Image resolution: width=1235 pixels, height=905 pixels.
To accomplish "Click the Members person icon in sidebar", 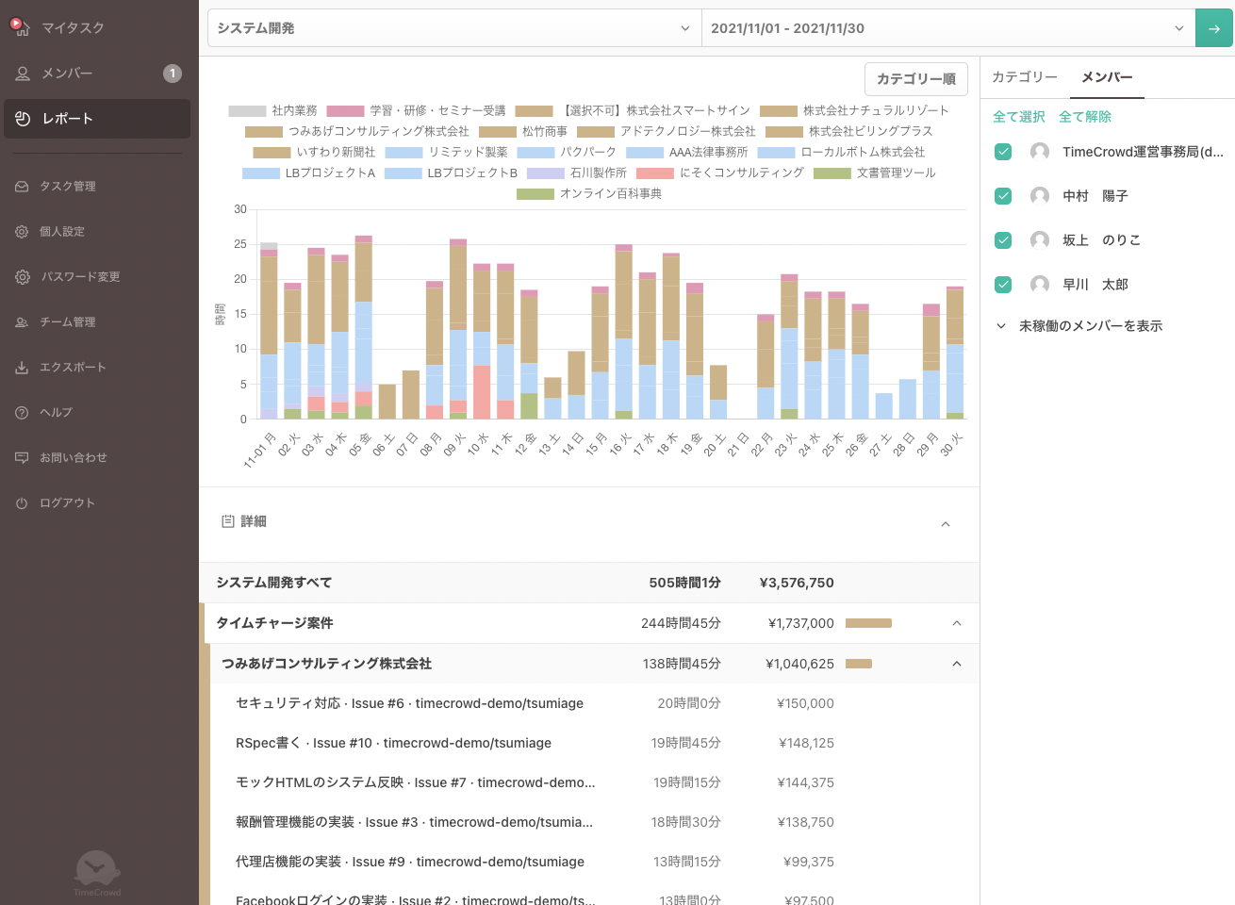I will click(x=23, y=74).
